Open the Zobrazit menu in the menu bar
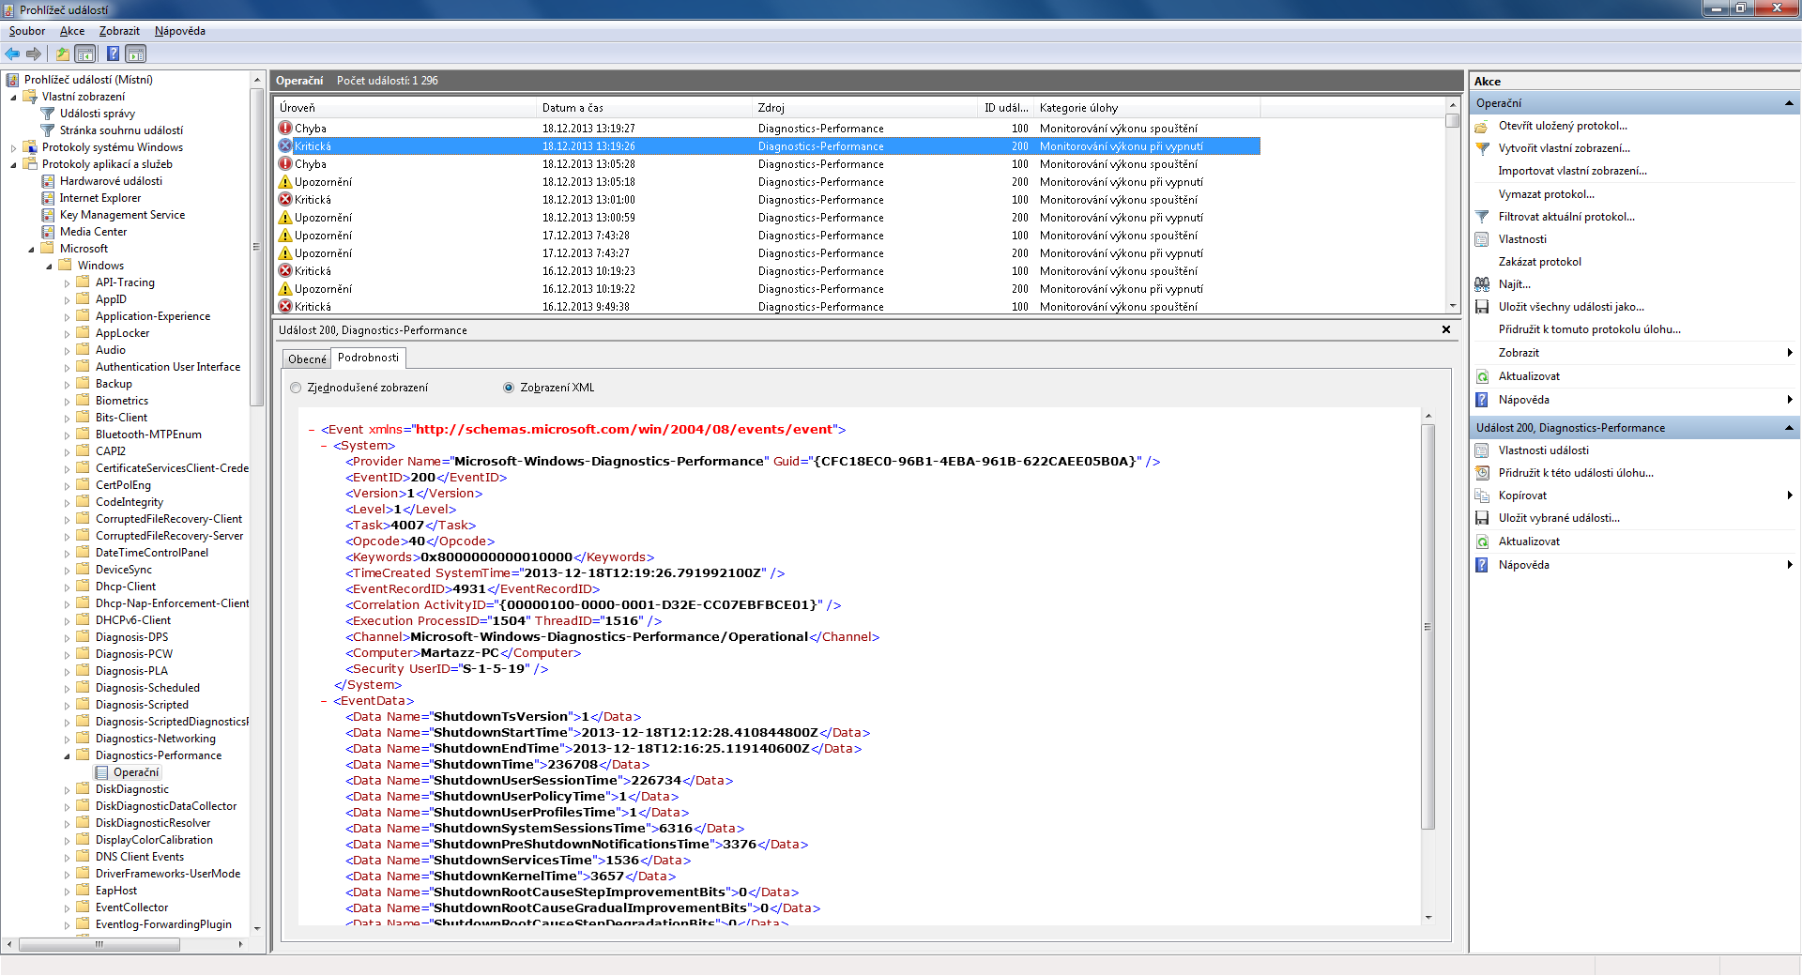Viewport: 1802px width, 976px height. 119,31
